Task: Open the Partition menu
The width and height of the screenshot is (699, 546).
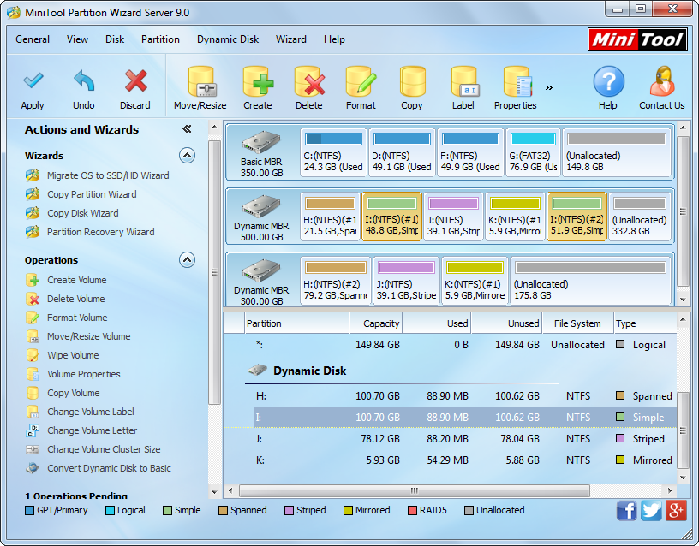Action: tap(160, 39)
